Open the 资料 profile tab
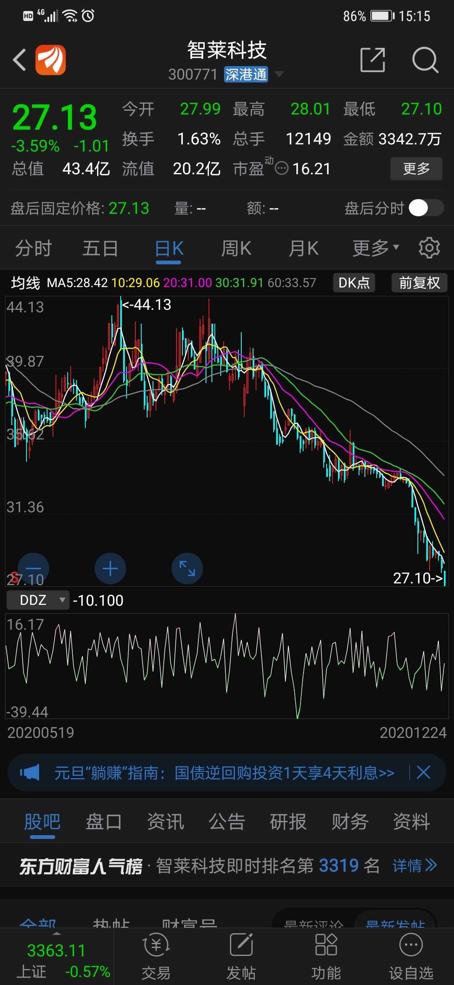The width and height of the screenshot is (454, 985). coord(411,821)
